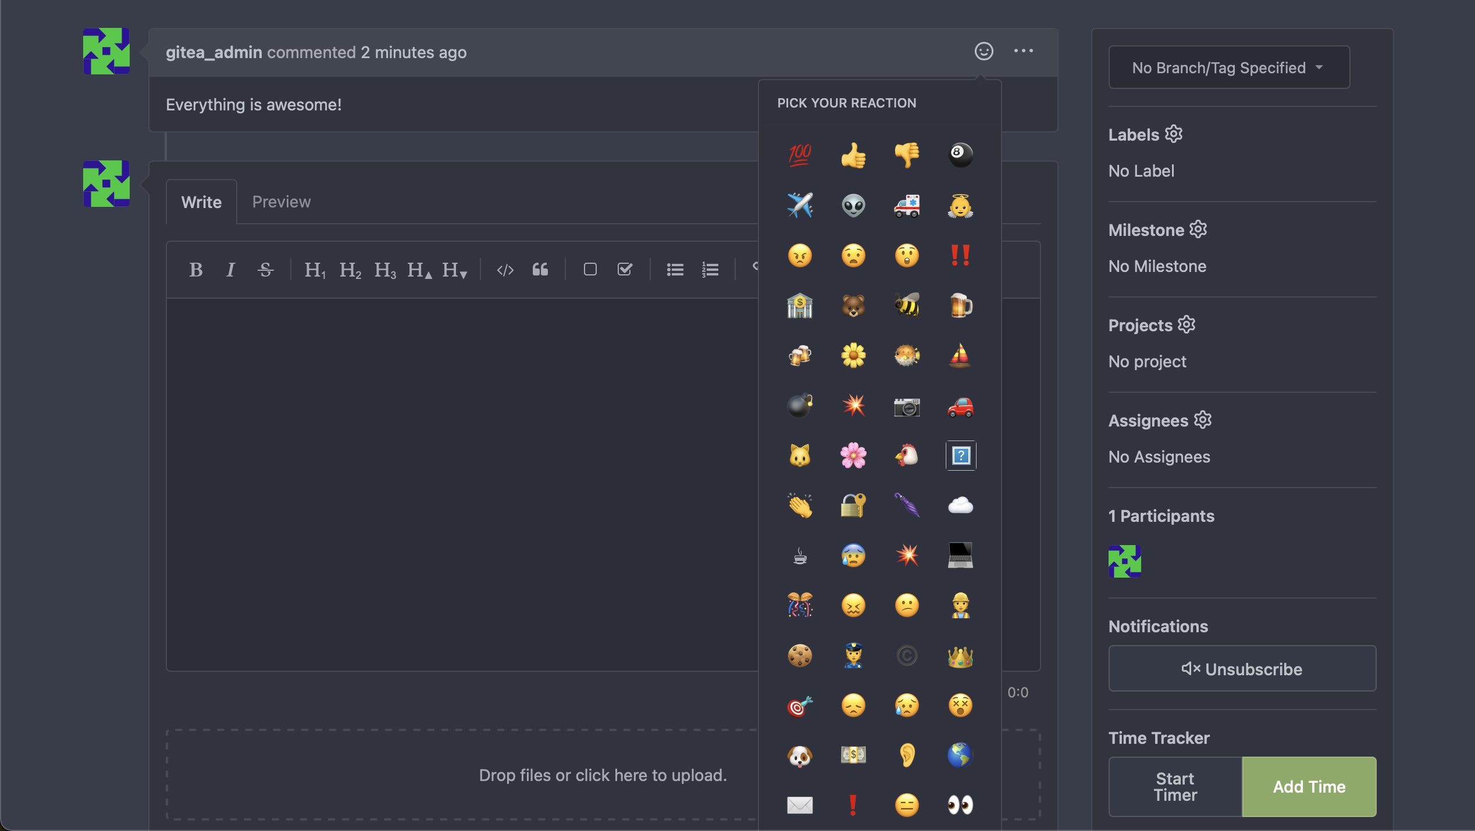This screenshot has width=1475, height=831.
Task: Open the comment's three-dots options menu
Action: pyautogui.click(x=1024, y=51)
